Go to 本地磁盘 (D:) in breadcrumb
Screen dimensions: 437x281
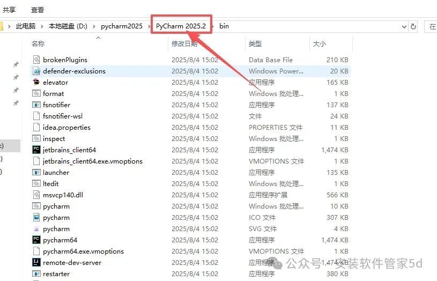click(x=68, y=26)
